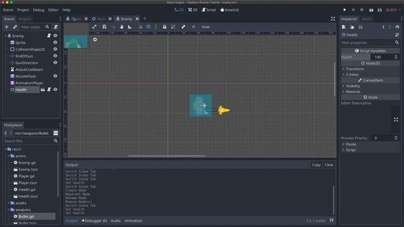Image resolution: width=404 pixels, height=227 pixels.
Task: Click the group children icon next to the padlock
Action: [x=173, y=26]
